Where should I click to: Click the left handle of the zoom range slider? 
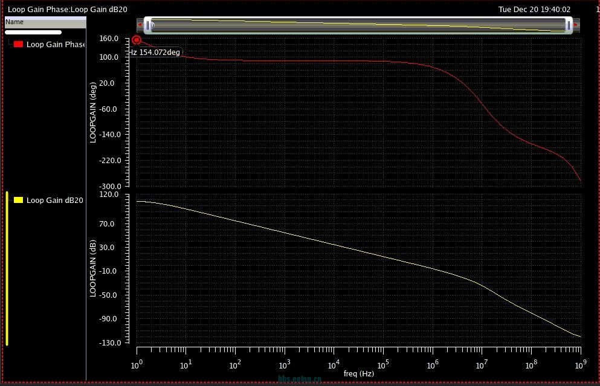[x=147, y=25]
